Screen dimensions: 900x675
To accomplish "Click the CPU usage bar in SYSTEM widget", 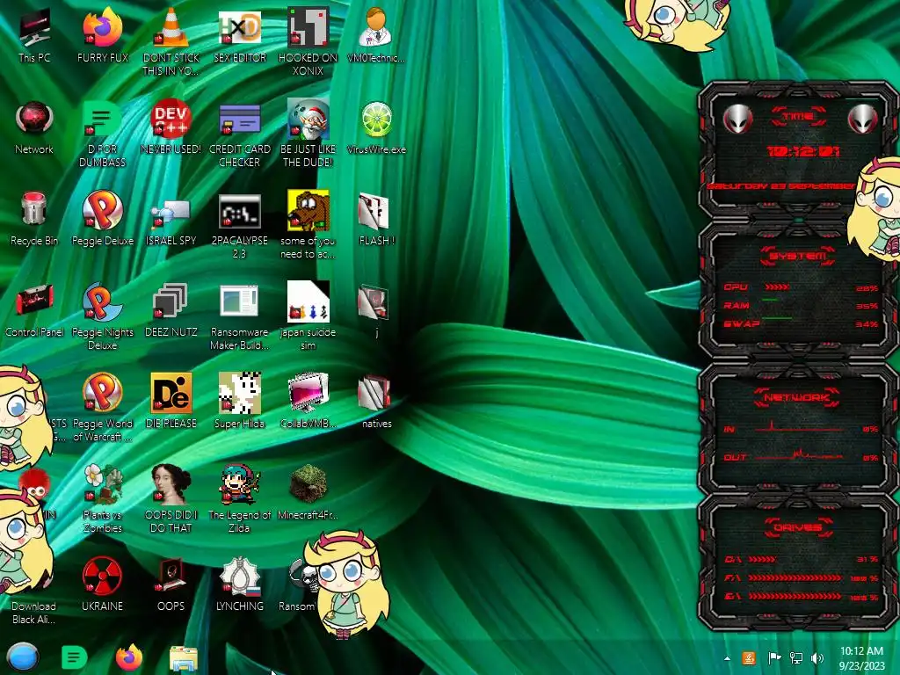I will point(777,287).
